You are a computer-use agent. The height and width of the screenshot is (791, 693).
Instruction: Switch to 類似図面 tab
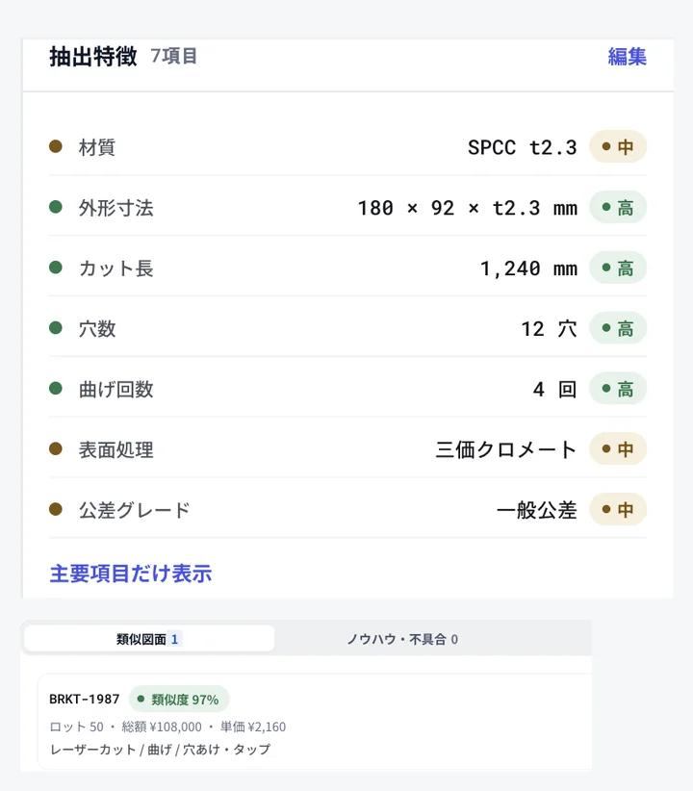point(149,639)
